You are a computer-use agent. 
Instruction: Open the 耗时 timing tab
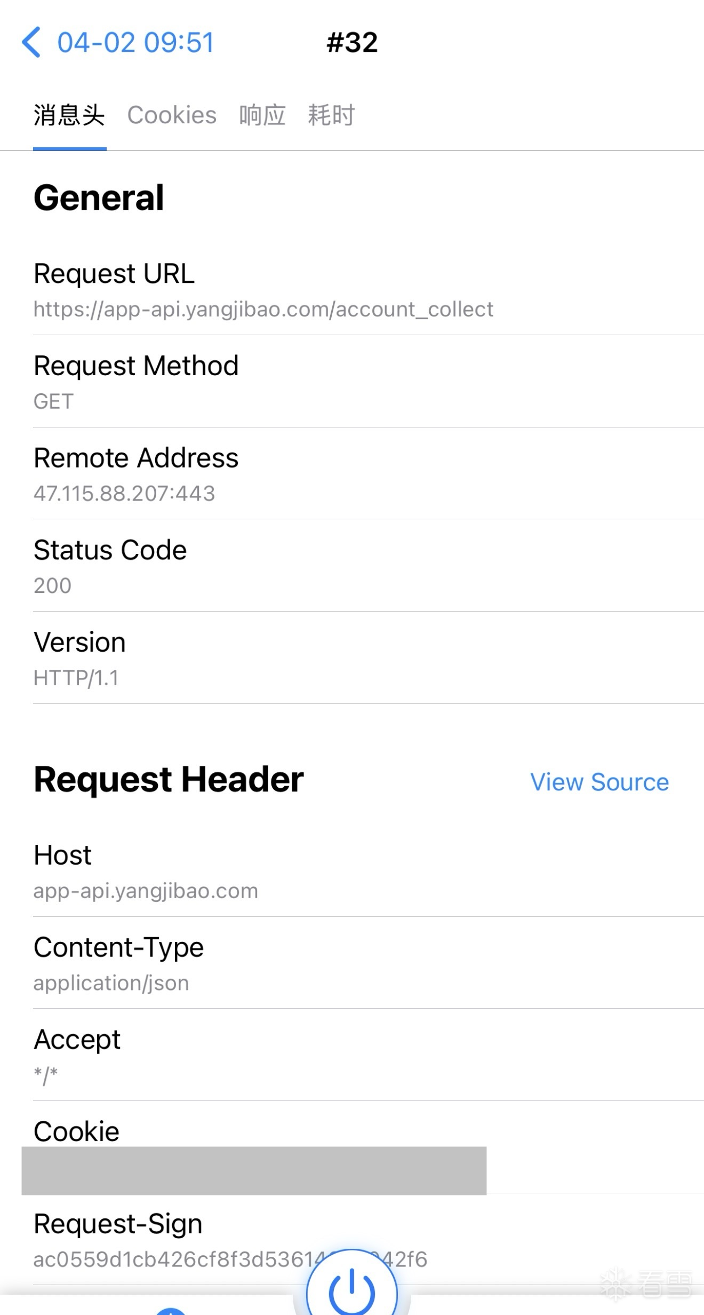click(331, 115)
